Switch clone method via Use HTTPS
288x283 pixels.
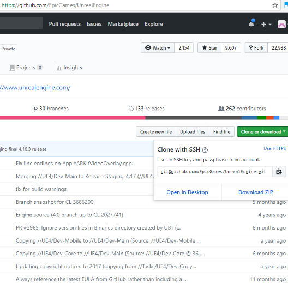(274, 148)
